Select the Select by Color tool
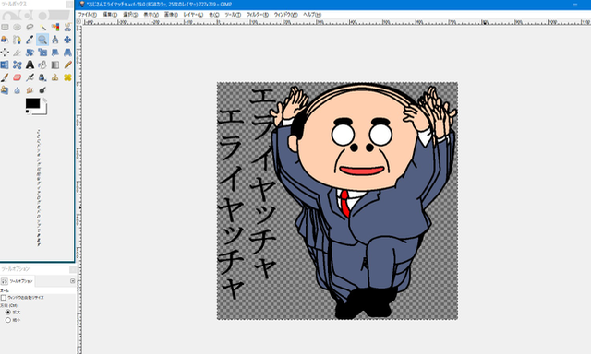The image size is (591, 354). point(55,27)
